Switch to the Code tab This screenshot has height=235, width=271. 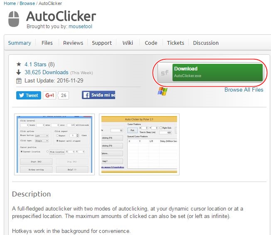point(151,43)
